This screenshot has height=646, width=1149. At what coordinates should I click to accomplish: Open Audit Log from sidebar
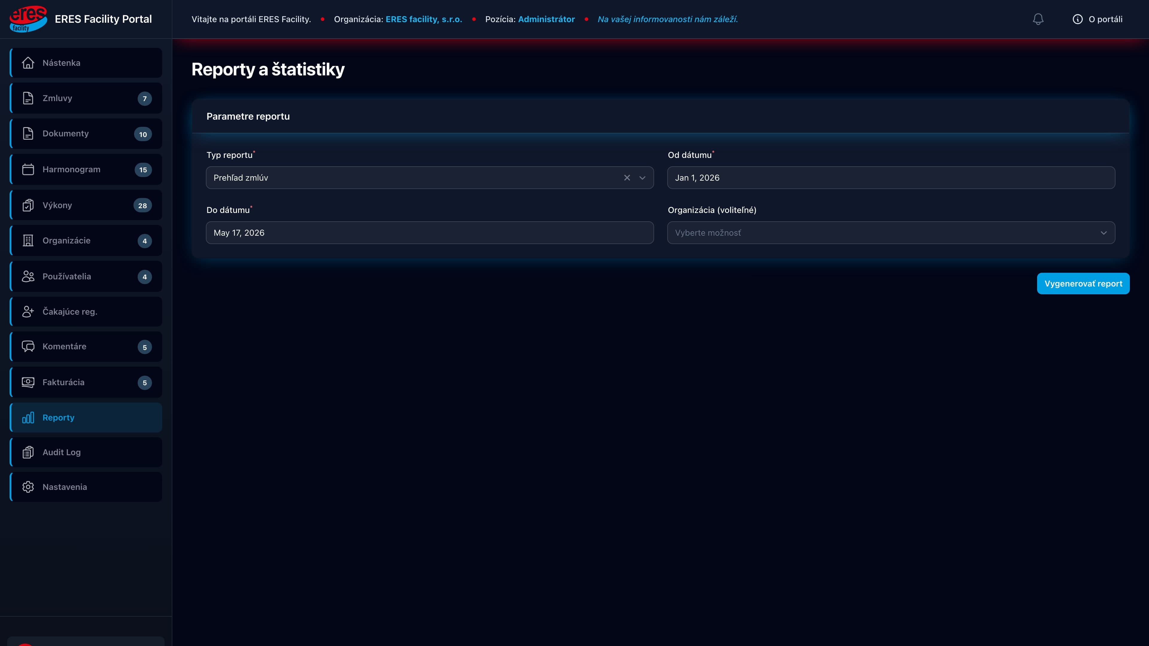point(86,452)
